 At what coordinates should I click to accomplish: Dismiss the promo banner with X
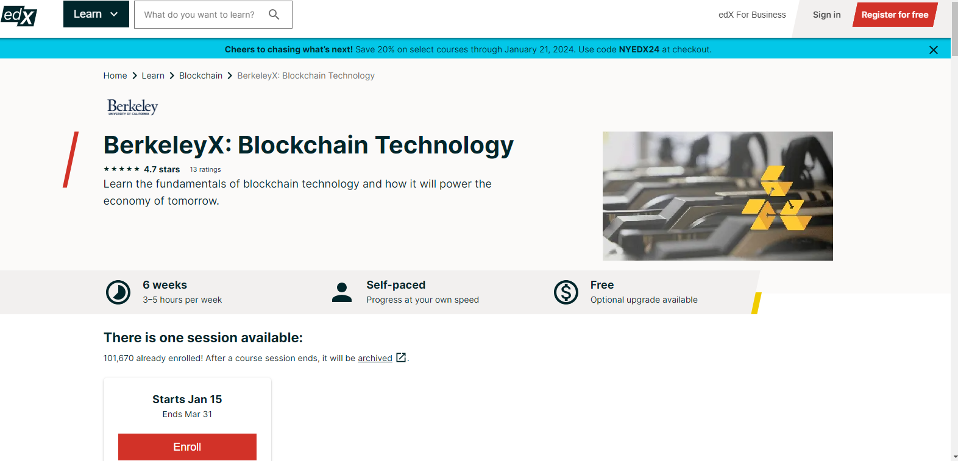click(933, 50)
